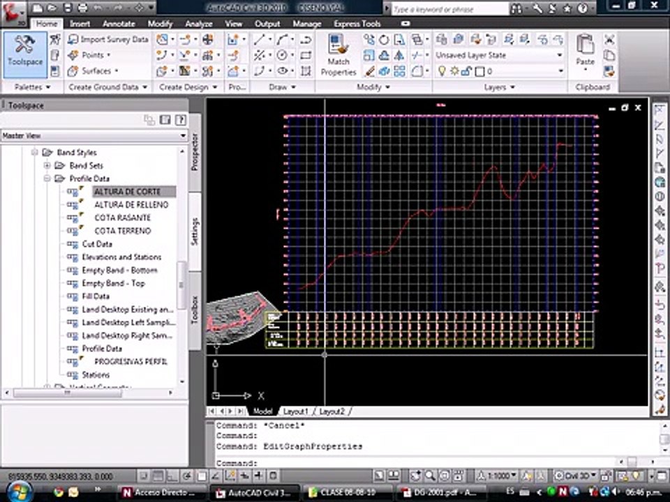This screenshot has height=502, width=670.
Task: Click the Toolspace palette button
Action: [25, 54]
